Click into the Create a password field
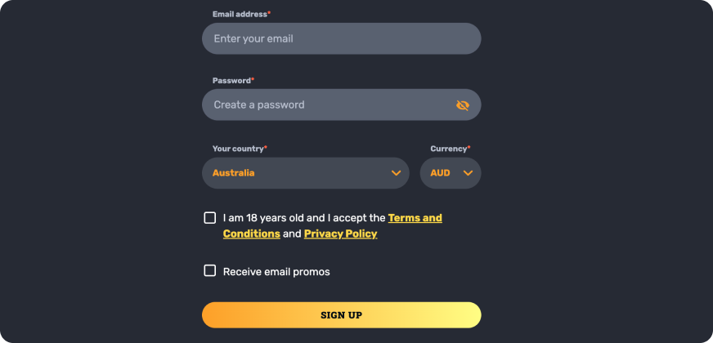 point(327,105)
